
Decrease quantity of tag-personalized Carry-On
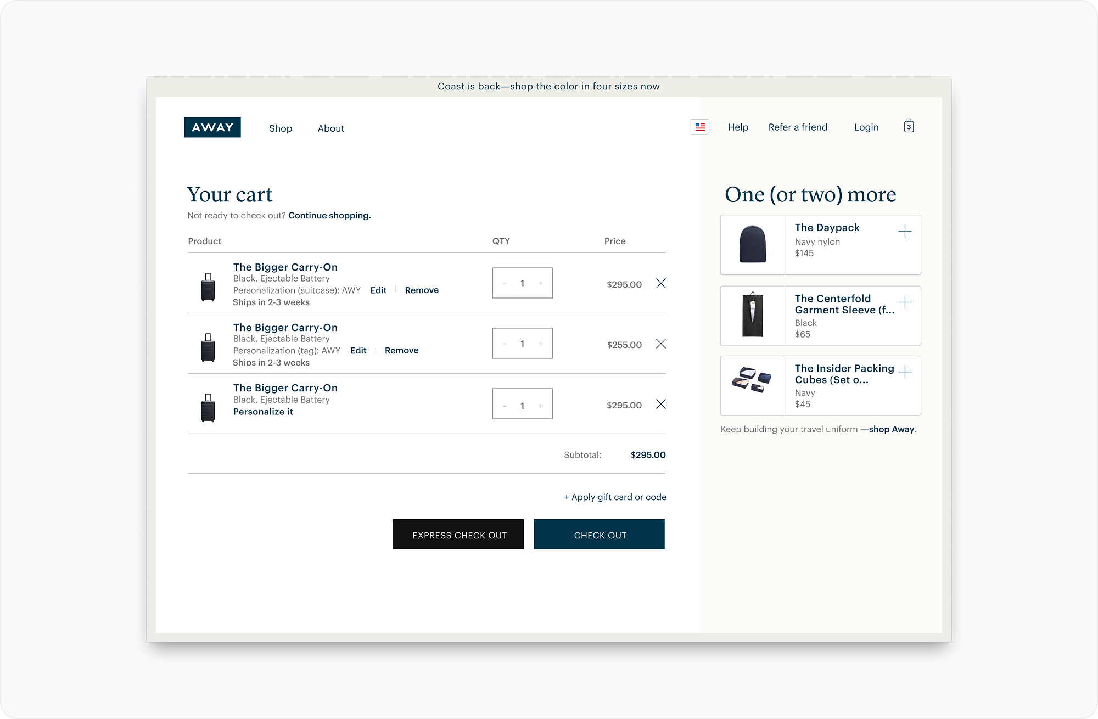coord(505,344)
